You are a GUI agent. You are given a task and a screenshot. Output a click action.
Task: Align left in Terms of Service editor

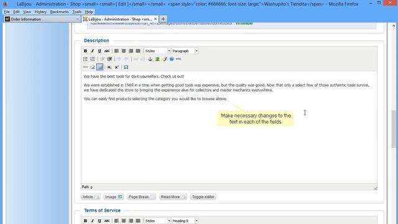tap(116, 221)
